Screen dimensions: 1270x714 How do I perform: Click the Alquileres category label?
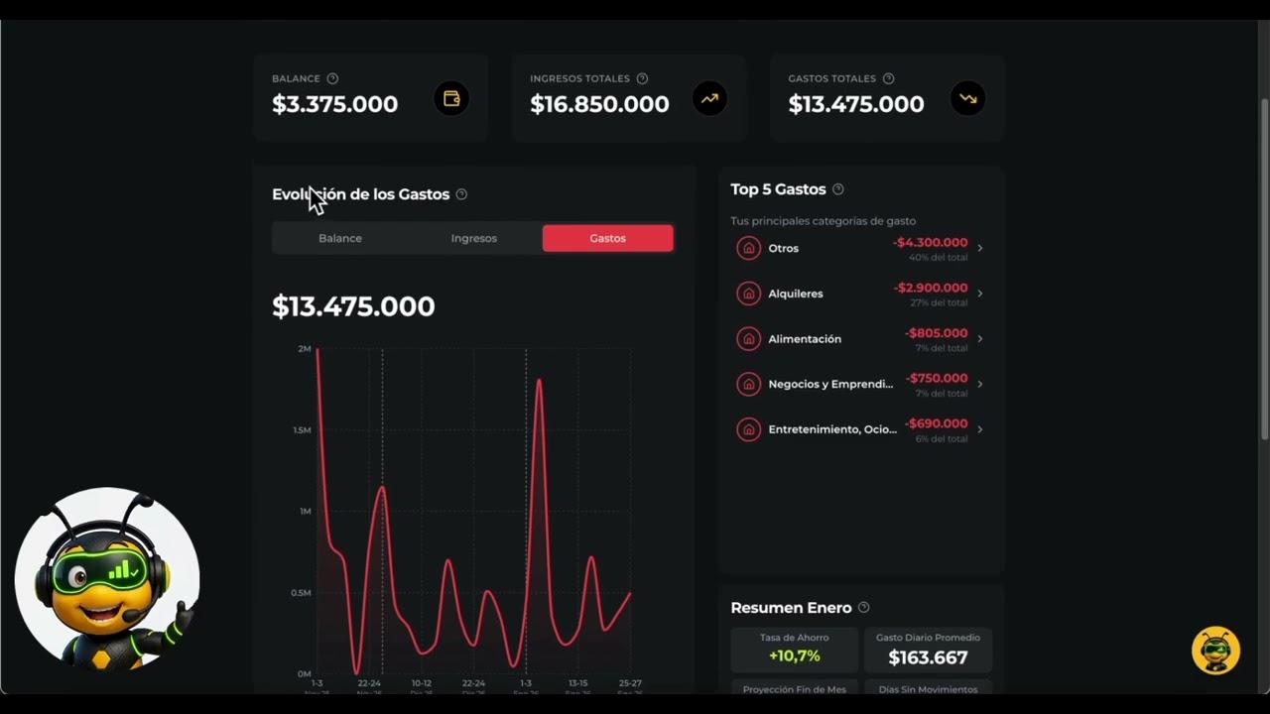coord(796,294)
